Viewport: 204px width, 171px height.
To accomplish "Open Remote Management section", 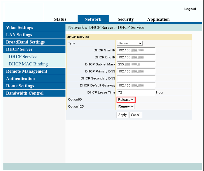I will 34,71.
